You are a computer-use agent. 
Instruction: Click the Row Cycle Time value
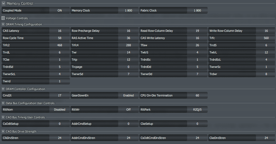point(60,38)
